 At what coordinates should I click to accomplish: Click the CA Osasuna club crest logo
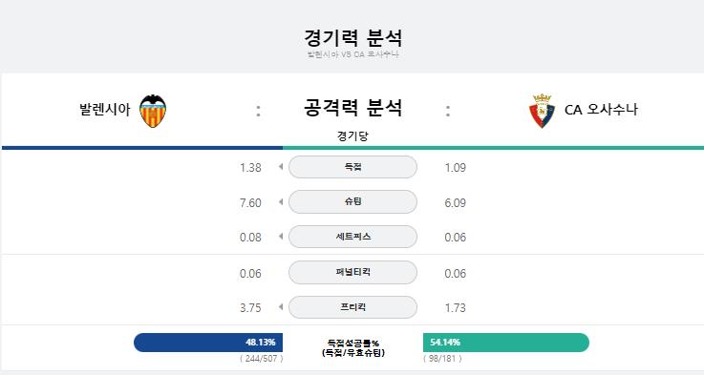pos(542,111)
